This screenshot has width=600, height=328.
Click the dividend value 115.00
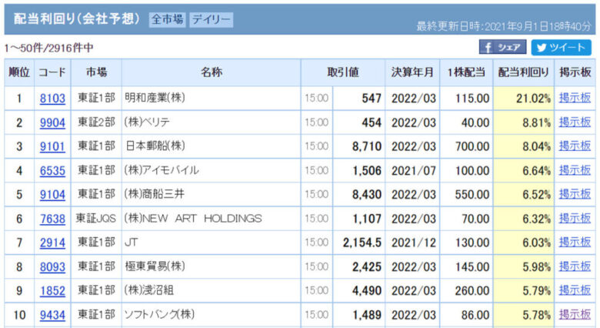click(472, 99)
